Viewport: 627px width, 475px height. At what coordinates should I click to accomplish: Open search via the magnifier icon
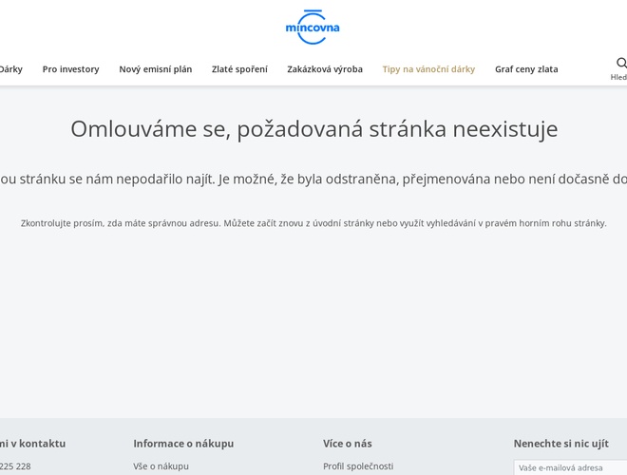[x=621, y=63]
